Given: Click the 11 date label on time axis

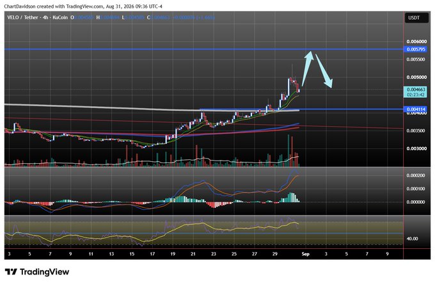Looking at the screenshot, I should [91, 254].
